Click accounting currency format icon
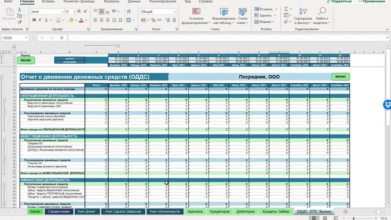The width and height of the screenshot is (391, 220). pos(143,20)
